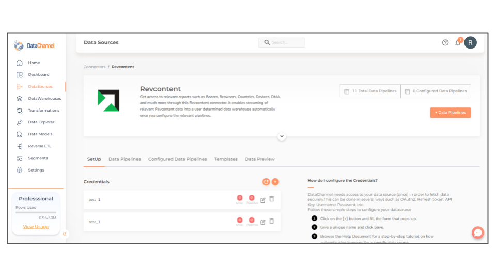Open Data Models in the sidebar
The width and height of the screenshot is (496, 279).
tap(40, 134)
